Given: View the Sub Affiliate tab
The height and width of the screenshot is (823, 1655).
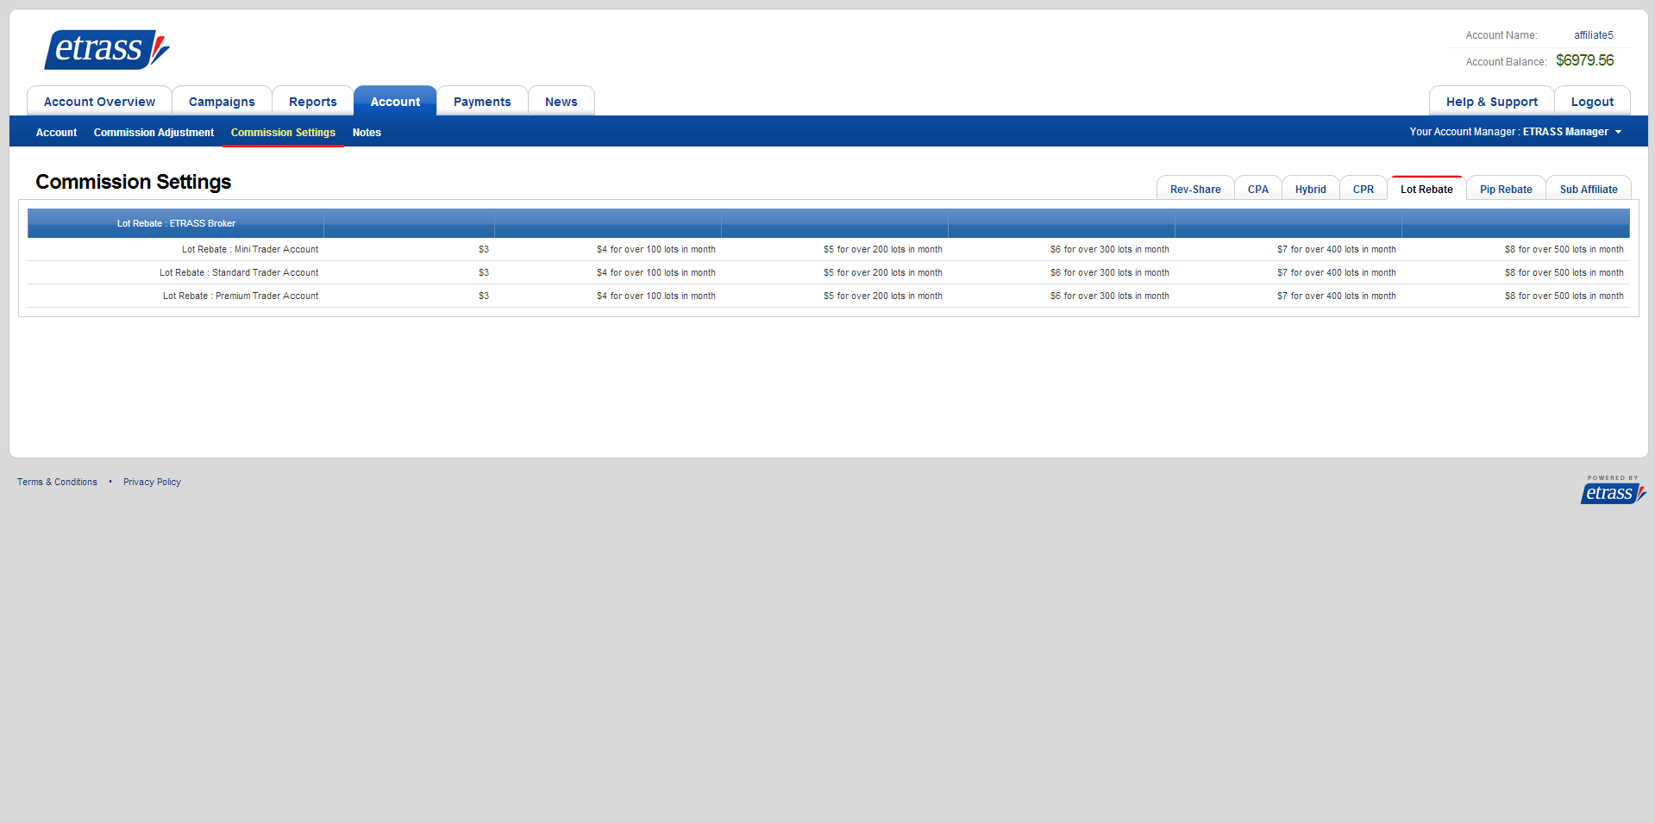Looking at the screenshot, I should [1588, 190].
